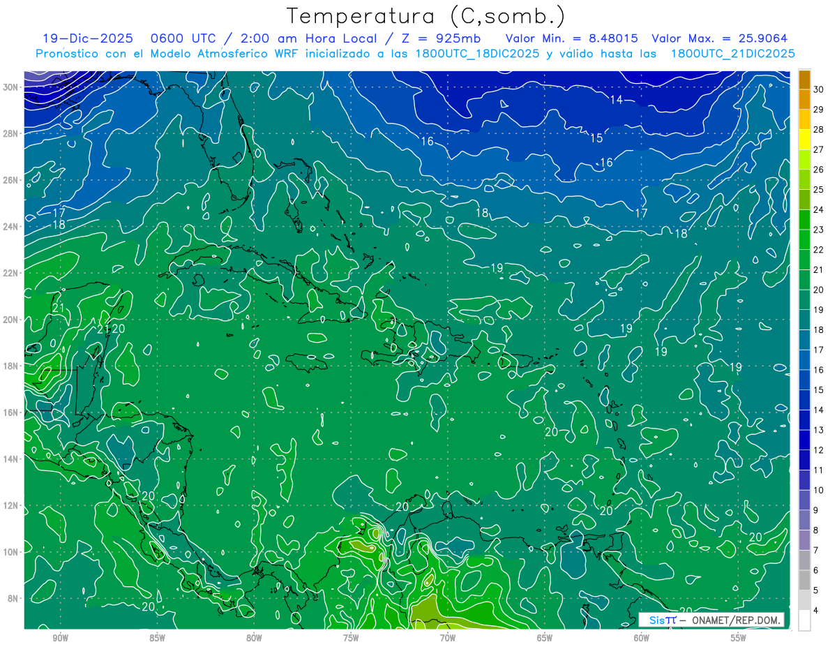Screen dimensions: 837x647
Task: Click the "75W" longitude axis label
Action: pos(351,638)
